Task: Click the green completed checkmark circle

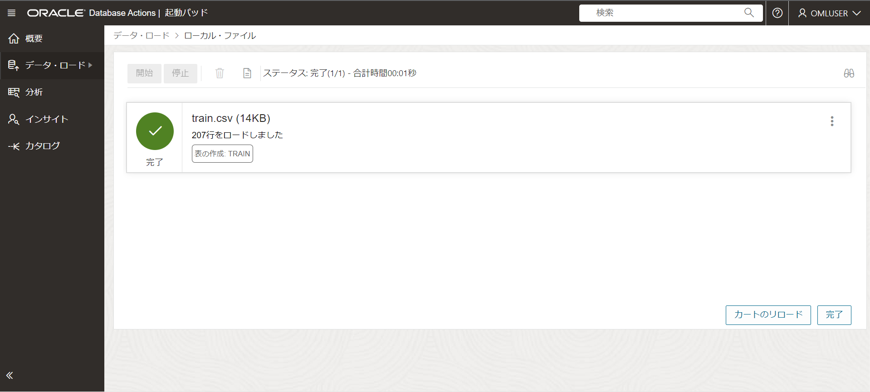Action: pyautogui.click(x=155, y=131)
